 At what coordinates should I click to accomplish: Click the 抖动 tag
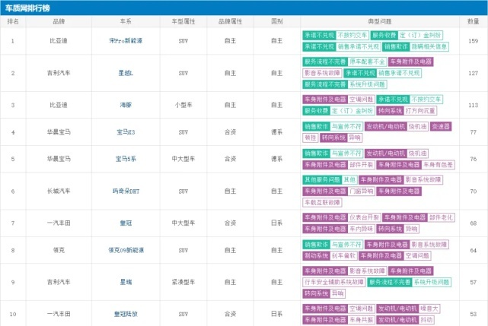[x=426, y=320]
